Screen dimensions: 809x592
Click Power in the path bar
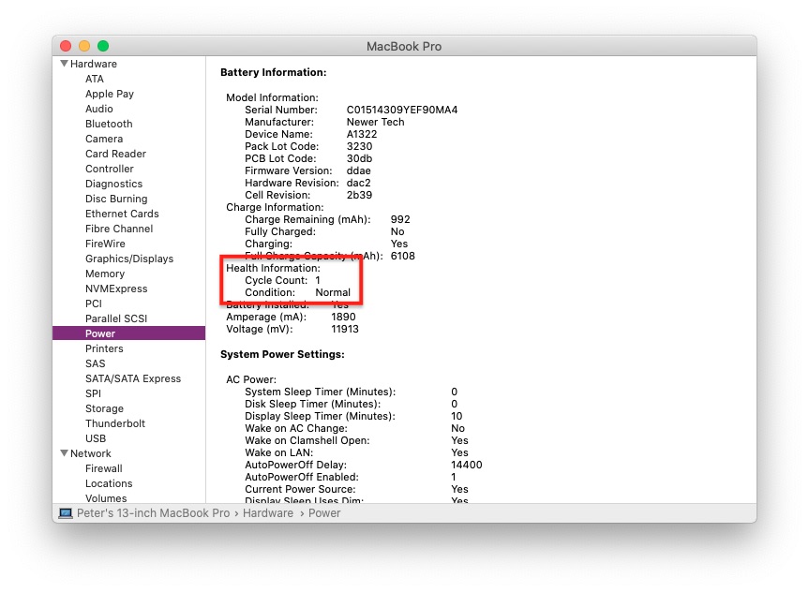pyautogui.click(x=324, y=513)
